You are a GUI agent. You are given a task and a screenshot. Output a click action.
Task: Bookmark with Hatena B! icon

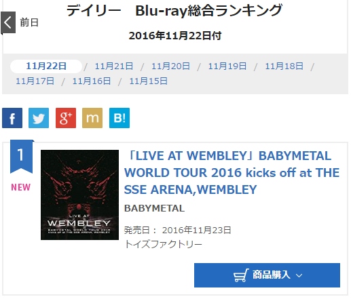coord(119,118)
